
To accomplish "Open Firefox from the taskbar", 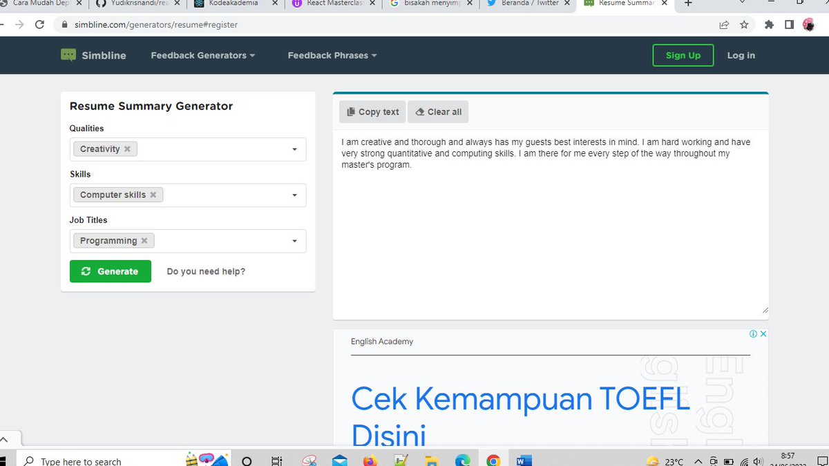I will pos(370,460).
